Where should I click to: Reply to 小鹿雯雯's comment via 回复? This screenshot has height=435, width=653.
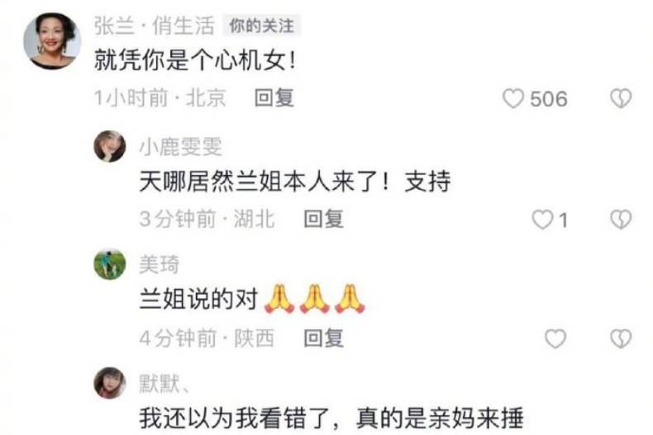tap(323, 219)
